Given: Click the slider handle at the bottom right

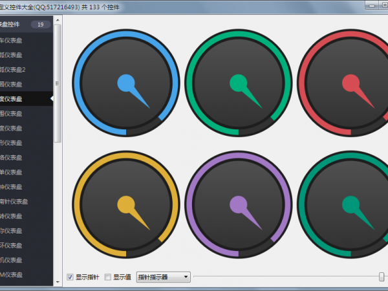Looking at the screenshot, I should coord(382,277).
